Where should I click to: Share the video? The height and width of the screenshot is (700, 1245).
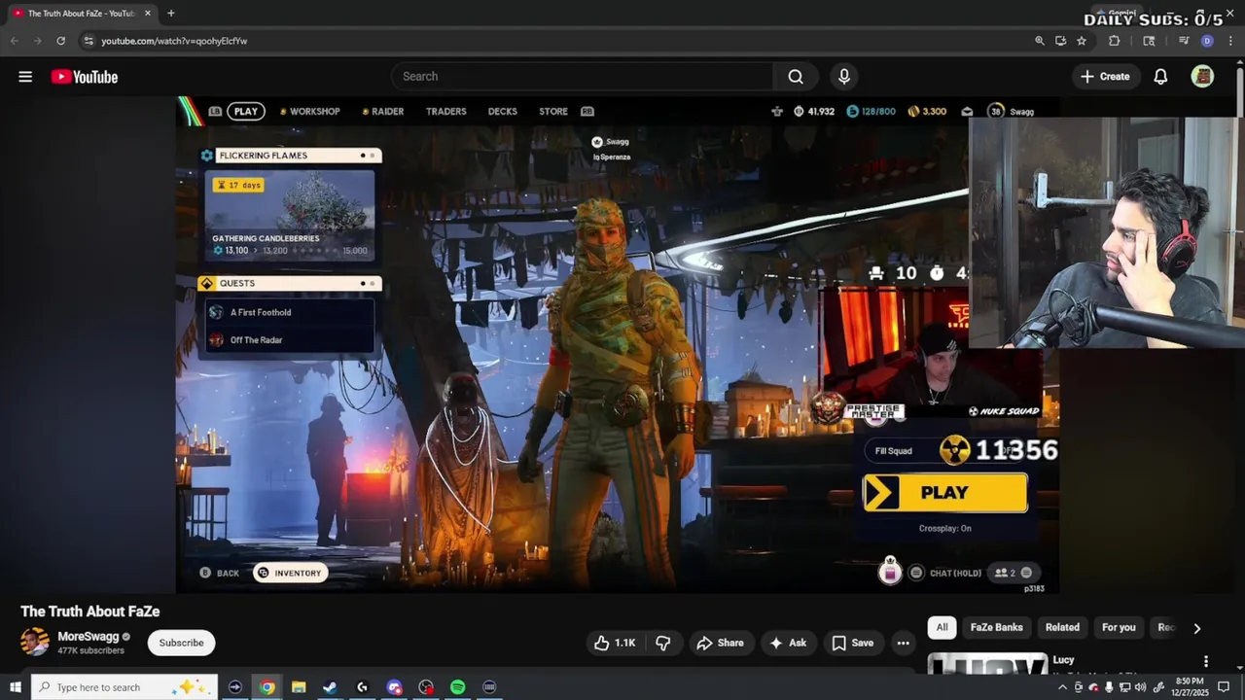[x=721, y=643]
